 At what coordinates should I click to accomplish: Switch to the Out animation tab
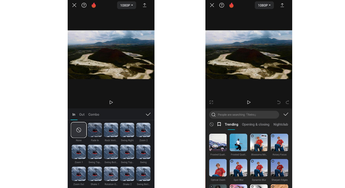(82, 114)
